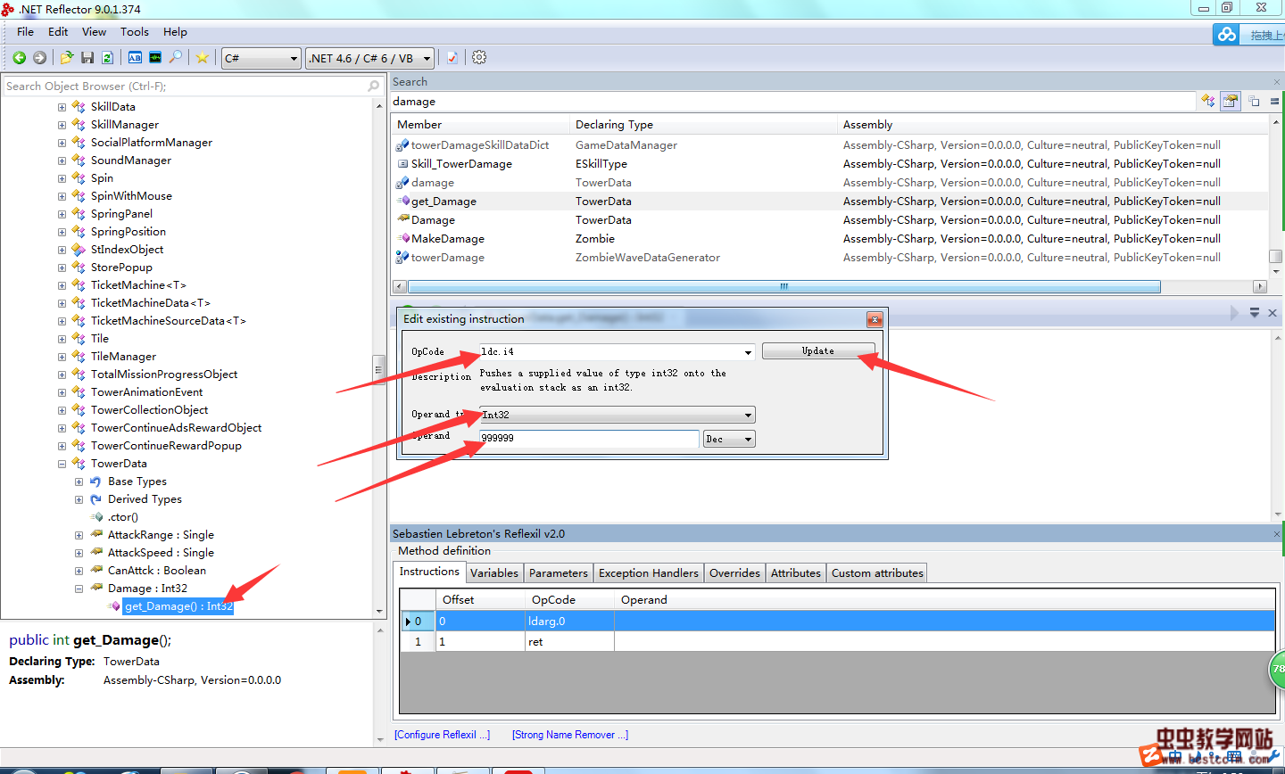This screenshot has height=774, width=1285.
Task: Open the search panel lines menu icon
Action: (x=1274, y=102)
